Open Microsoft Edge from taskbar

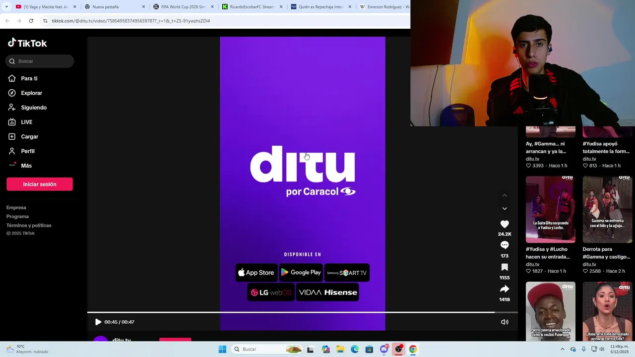[355, 349]
